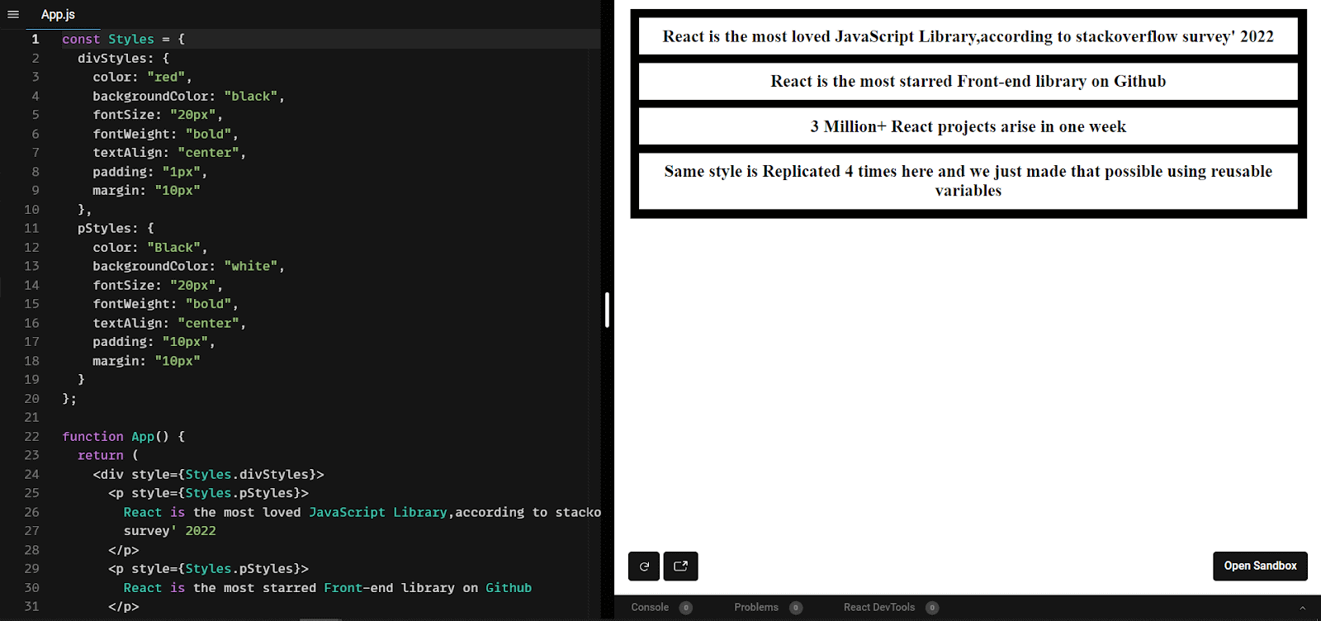Click the Console count badge
The image size is (1321, 621).
point(685,608)
